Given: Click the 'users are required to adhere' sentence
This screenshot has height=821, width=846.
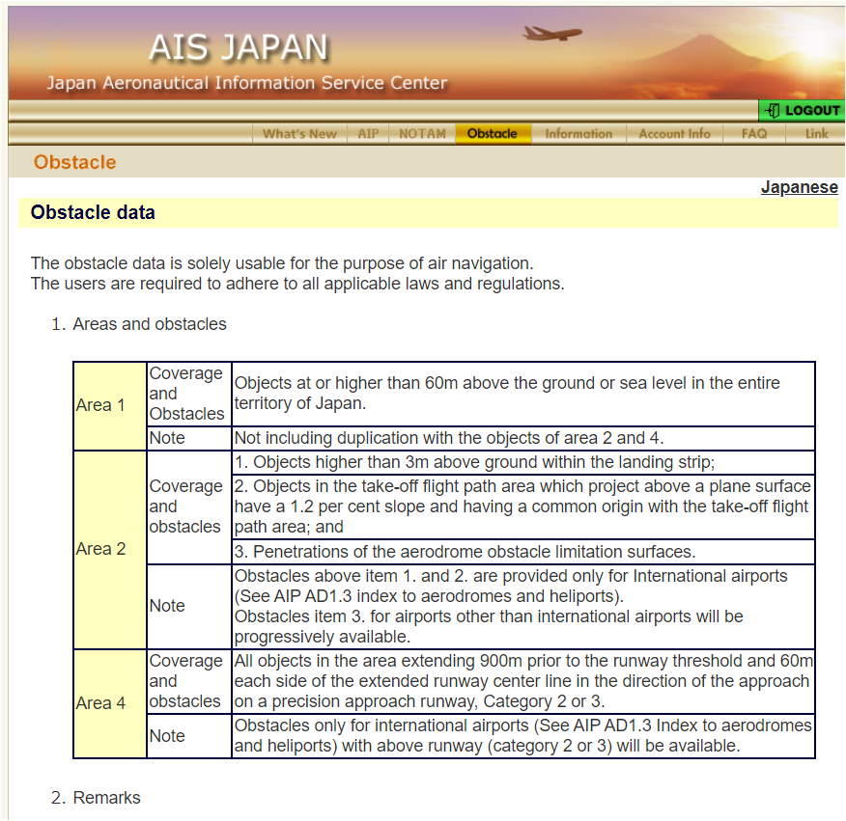Looking at the screenshot, I should pos(297,284).
